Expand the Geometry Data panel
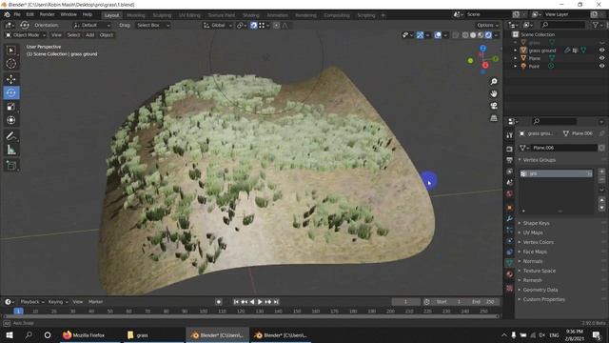 click(540, 290)
